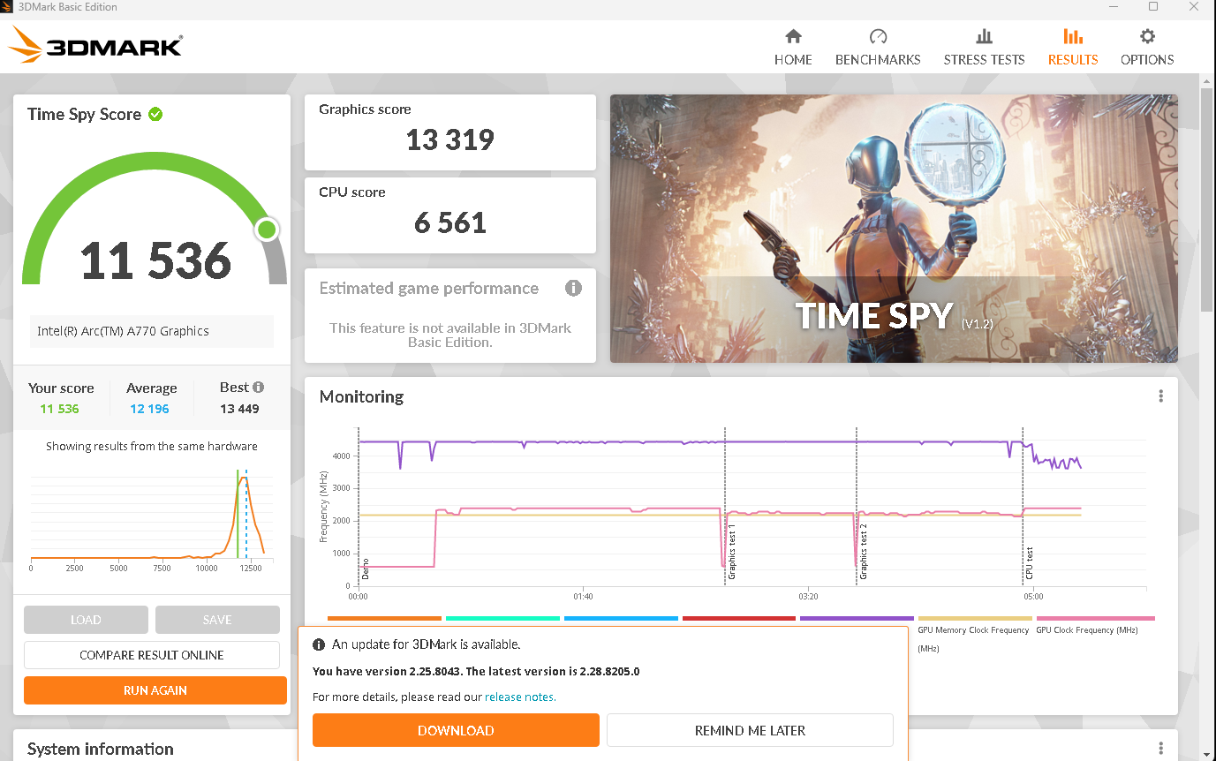1216x761 pixels.
Task: Click the SAVE button
Action: (217, 620)
